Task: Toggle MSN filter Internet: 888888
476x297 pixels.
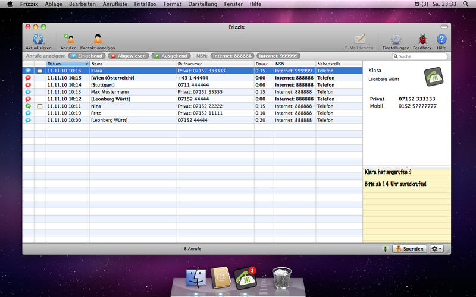Action: (x=232, y=56)
